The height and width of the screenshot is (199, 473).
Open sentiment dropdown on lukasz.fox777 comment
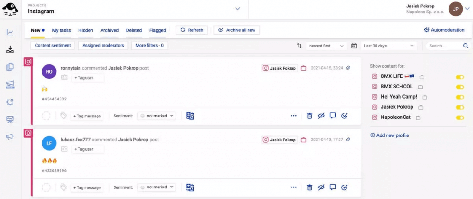click(157, 187)
